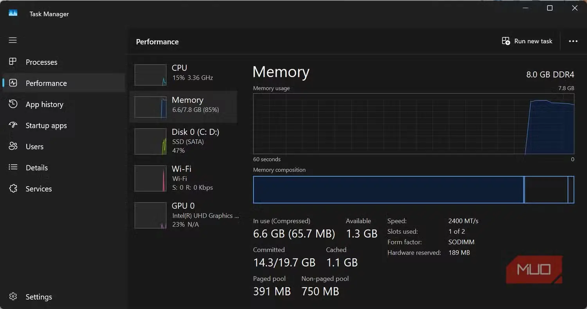This screenshot has width=587, height=309.
Task: Click the Paged pool value 391 MB
Action: (x=272, y=291)
